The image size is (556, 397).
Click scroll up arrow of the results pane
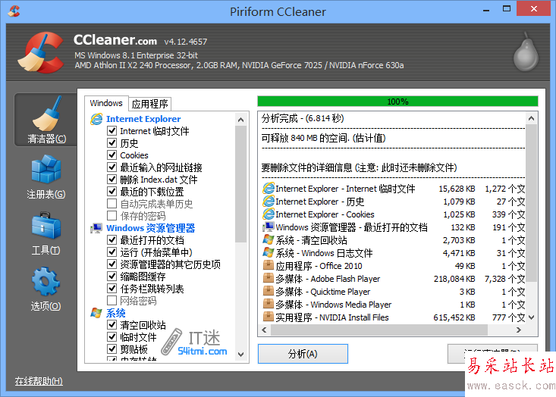point(531,118)
